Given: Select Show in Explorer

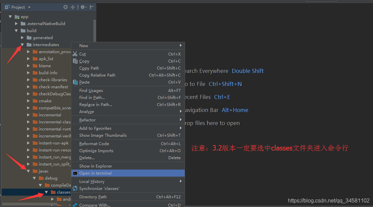Looking at the screenshot, I should [128, 166].
